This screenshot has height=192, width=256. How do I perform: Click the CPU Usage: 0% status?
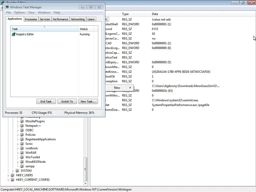click(42, 113)
